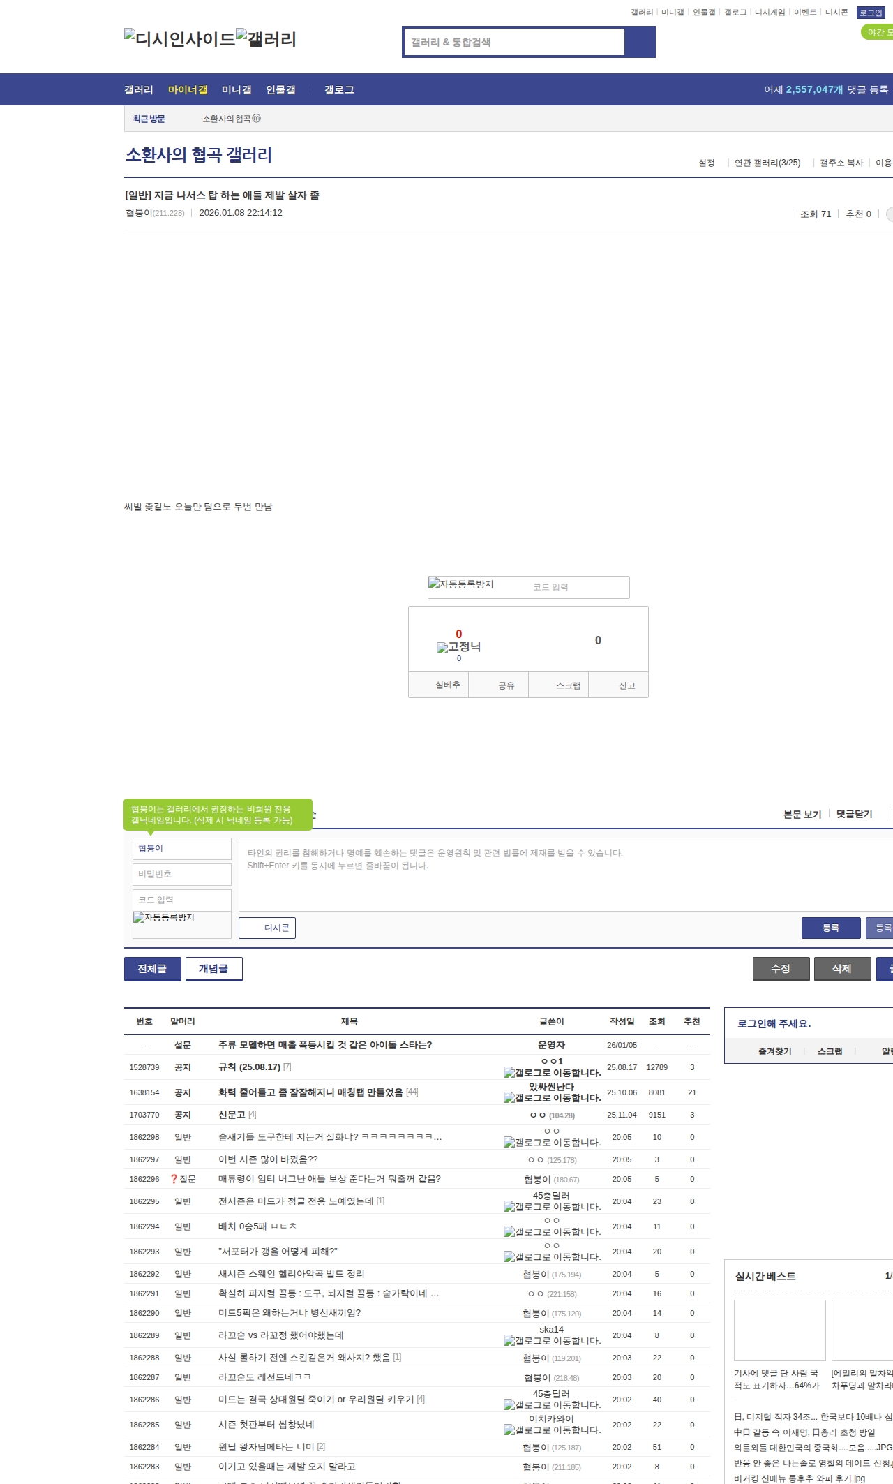Screen dimensions: 893x1484
Task: Open the gallog icon on post 1862295
Action: click(x=552, y=1207)
